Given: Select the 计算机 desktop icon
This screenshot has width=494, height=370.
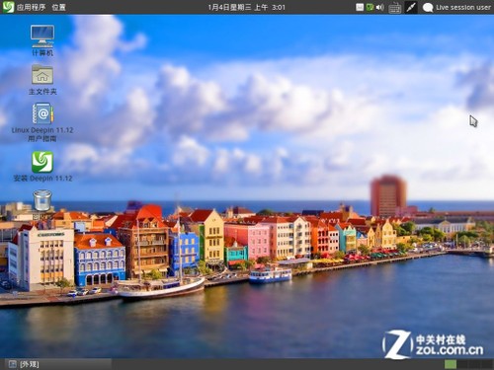Looking at the screenshot, I should tap(42, 40).
